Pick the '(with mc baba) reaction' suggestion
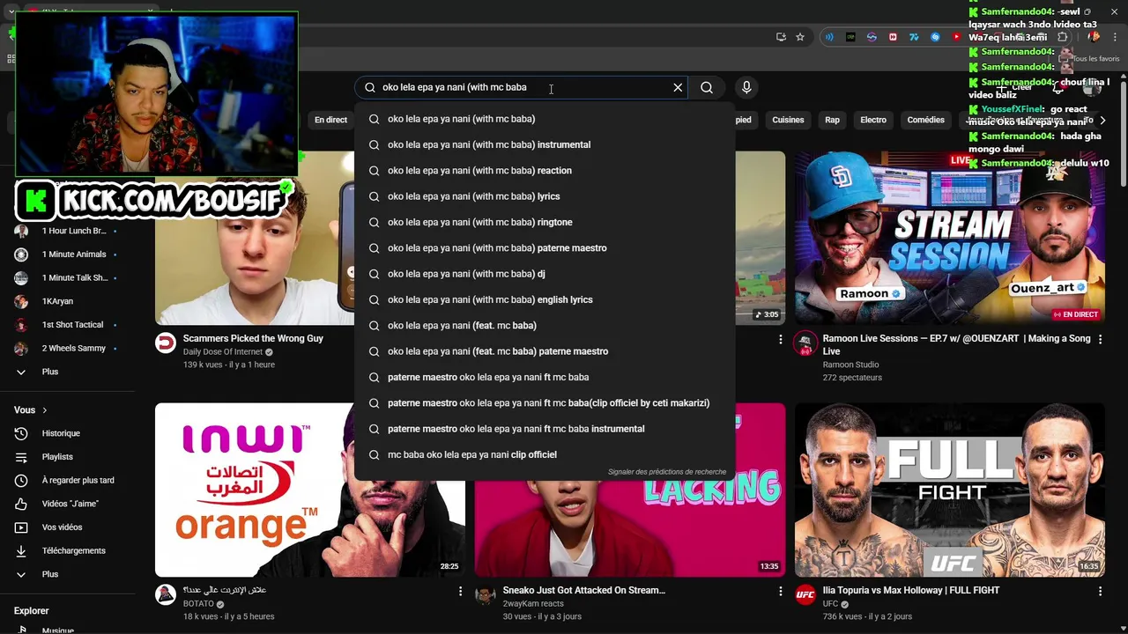The image size is (1128, 634). (544, 170)
